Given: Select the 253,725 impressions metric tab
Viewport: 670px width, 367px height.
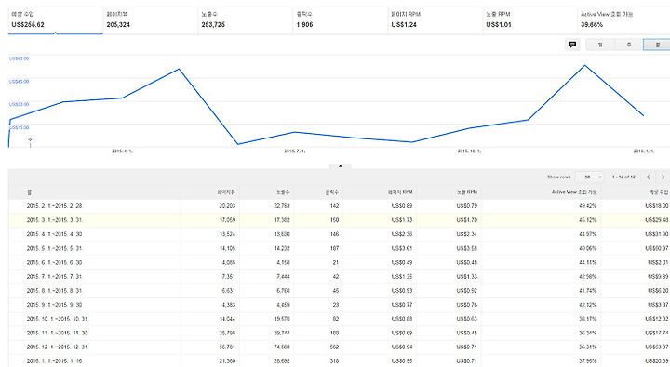Looking at the screenshot, I should pos(246,20).
